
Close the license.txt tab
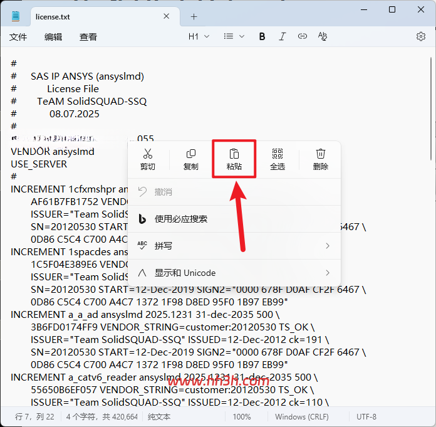[x=166, y=16]
